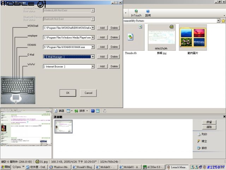The width and height of the screenshot is (226, 170).
Task: Click Add button for wmplayer
Action: (x=102, y=37)
